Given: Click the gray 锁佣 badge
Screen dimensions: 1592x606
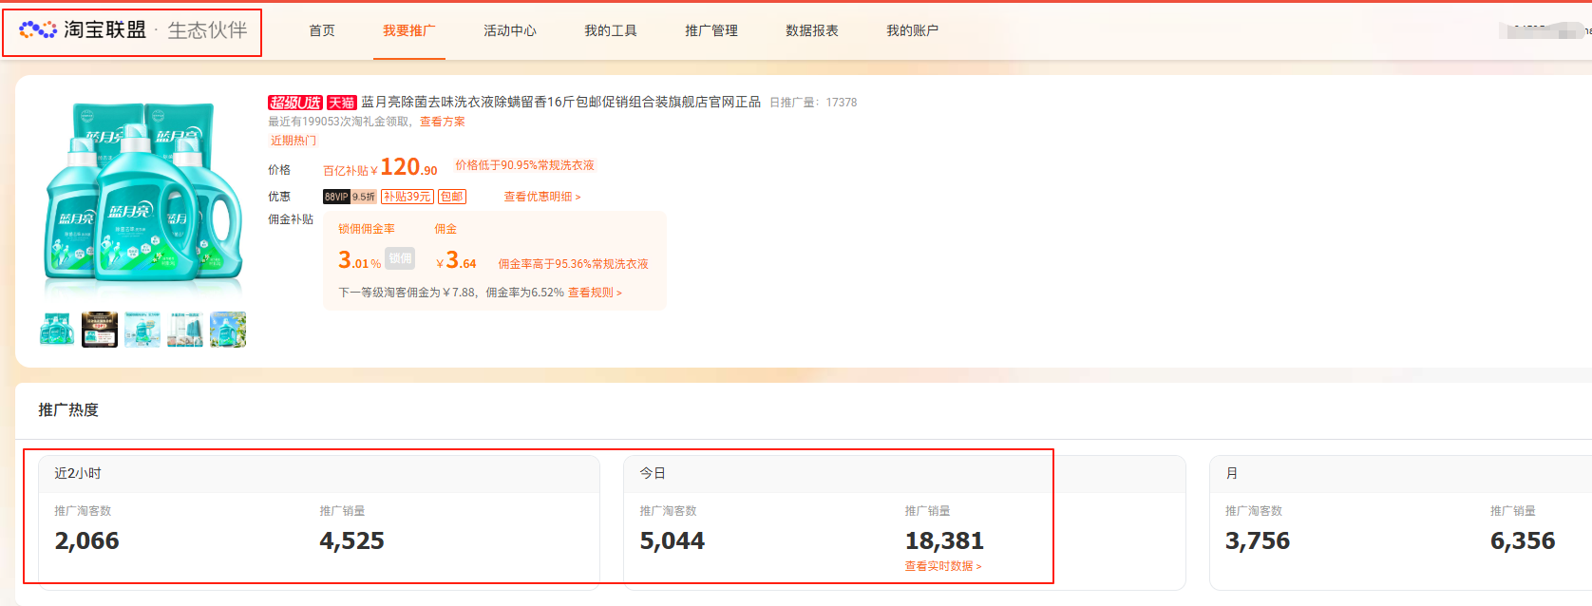Looking at the screenshot, I should click(x=400, y=258).
